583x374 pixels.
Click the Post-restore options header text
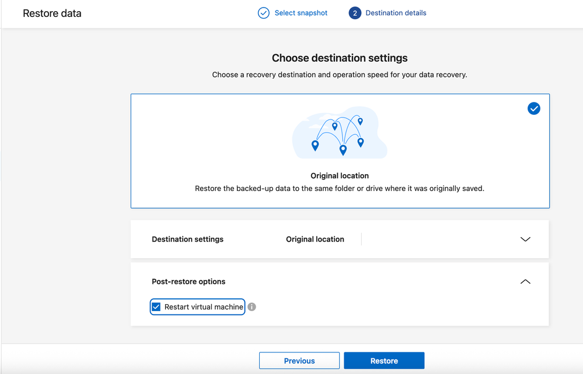coord(188,281)
